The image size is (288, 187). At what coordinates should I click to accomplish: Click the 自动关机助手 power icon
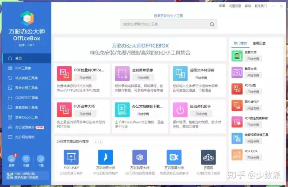coord(180,110)
